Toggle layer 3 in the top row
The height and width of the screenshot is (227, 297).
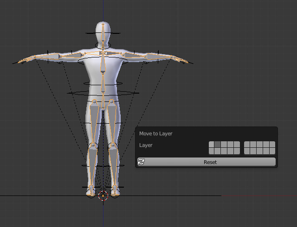224,145
